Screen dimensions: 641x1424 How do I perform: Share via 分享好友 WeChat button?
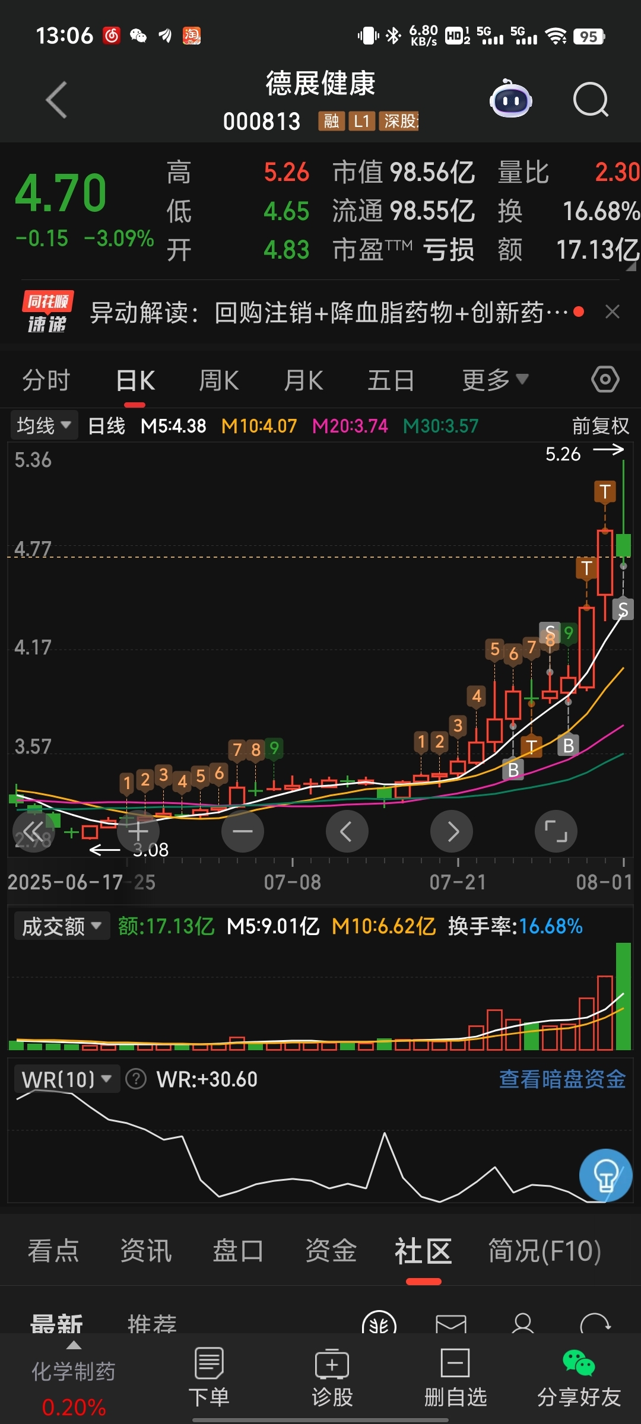tap(579, 1378)
